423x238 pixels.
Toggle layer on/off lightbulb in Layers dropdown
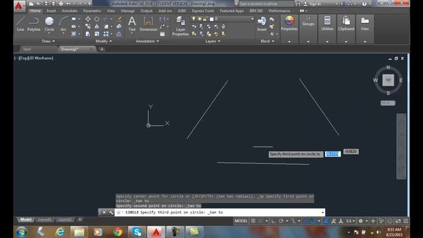[x=194, y=19]
